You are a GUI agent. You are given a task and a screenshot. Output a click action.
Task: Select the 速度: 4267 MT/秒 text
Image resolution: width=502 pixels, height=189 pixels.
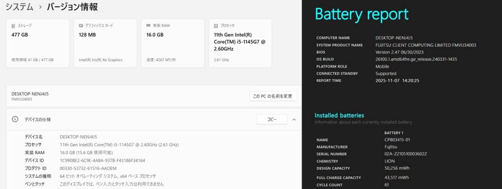coord(161,60)
